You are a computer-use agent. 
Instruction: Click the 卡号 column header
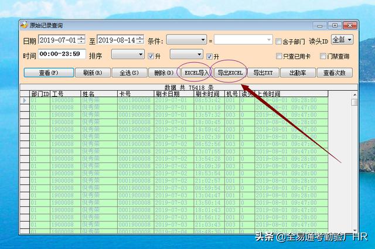[135, 94]
